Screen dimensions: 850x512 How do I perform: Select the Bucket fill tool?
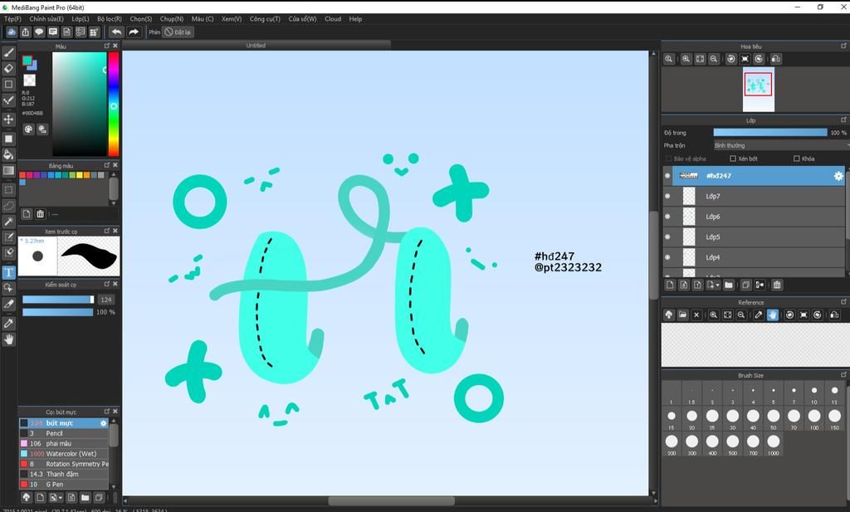coord(8,154)
